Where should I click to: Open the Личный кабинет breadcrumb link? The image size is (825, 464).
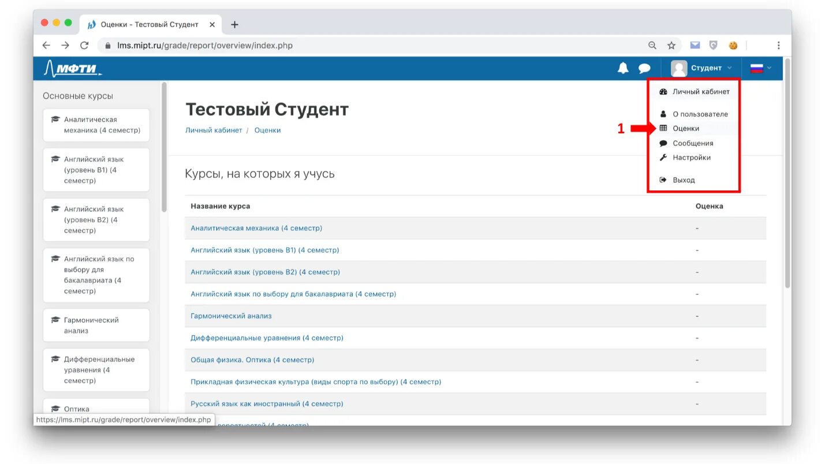click(212, 130)
